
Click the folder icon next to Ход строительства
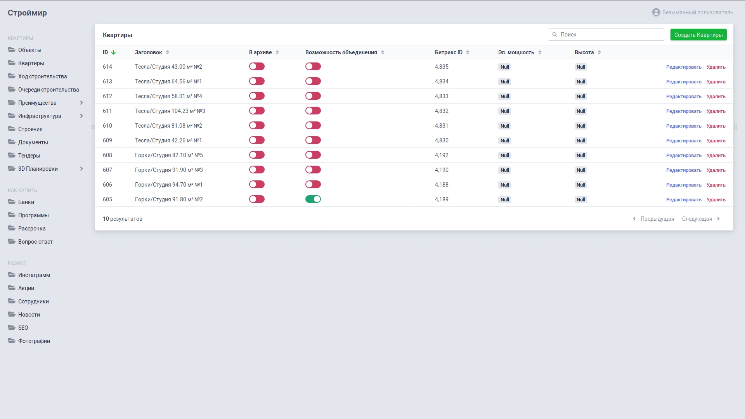click(12, 76)
